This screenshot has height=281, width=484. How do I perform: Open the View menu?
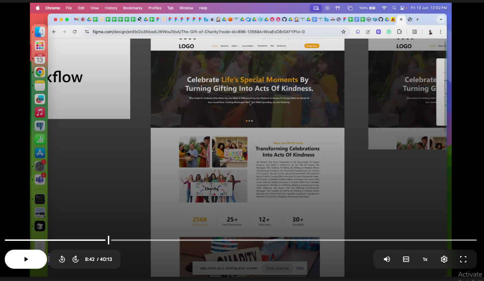point(95,8)
